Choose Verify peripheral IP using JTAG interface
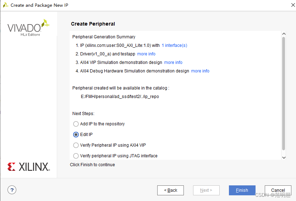Viewport: 296px width, 201px height. (x=76, y=156)
